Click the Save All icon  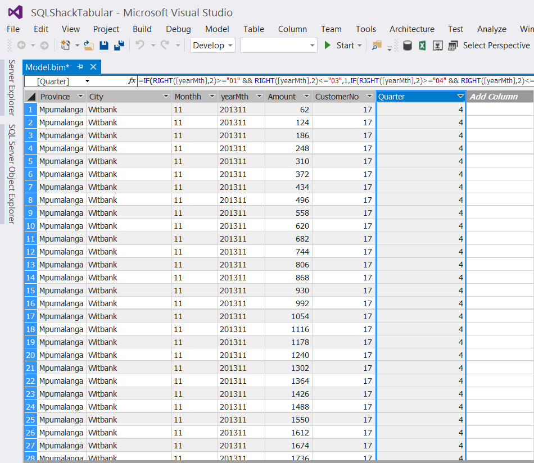119,46
